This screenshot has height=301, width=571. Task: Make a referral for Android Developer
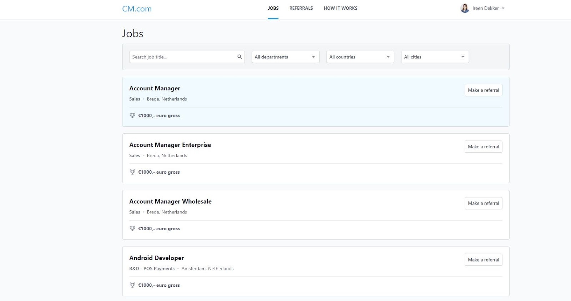tap(483, 260)
